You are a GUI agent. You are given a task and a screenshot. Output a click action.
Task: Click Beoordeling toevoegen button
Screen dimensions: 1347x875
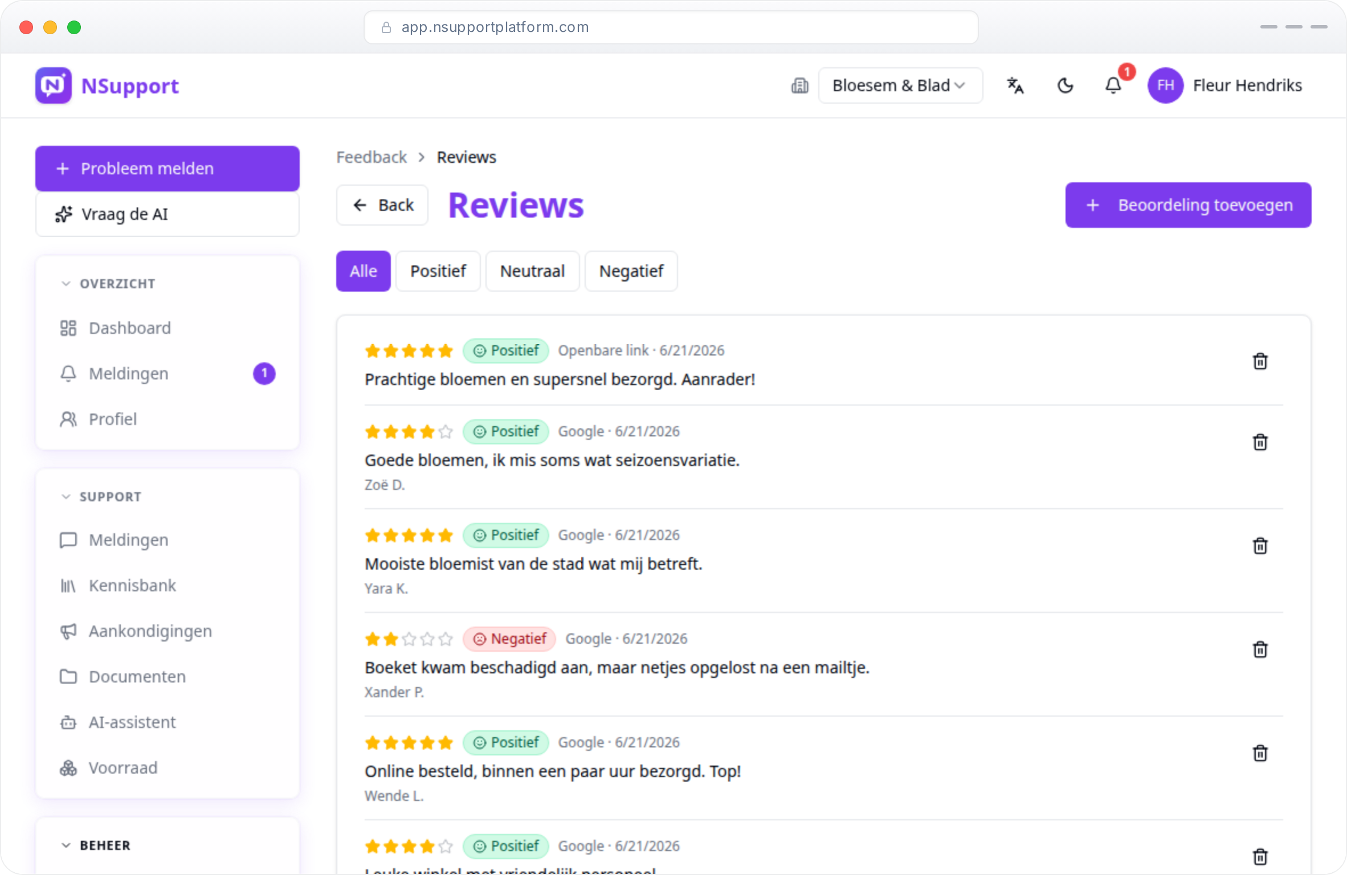(x=1188, y=205)
